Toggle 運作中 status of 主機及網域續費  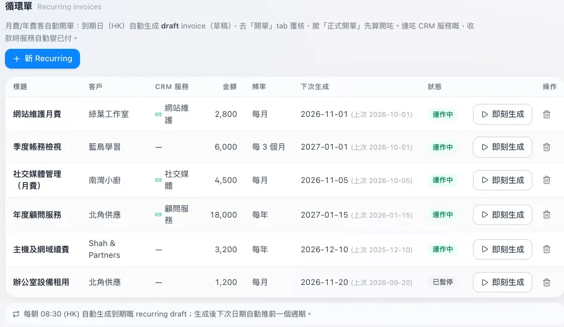(x=443, y=249)
